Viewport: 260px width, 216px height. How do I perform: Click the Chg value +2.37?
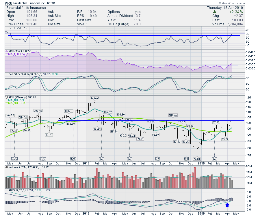[x=238, y=16]
